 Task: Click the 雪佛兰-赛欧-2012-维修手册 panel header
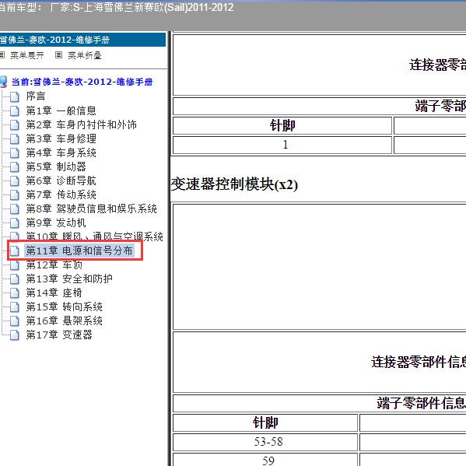pos(82,40)
